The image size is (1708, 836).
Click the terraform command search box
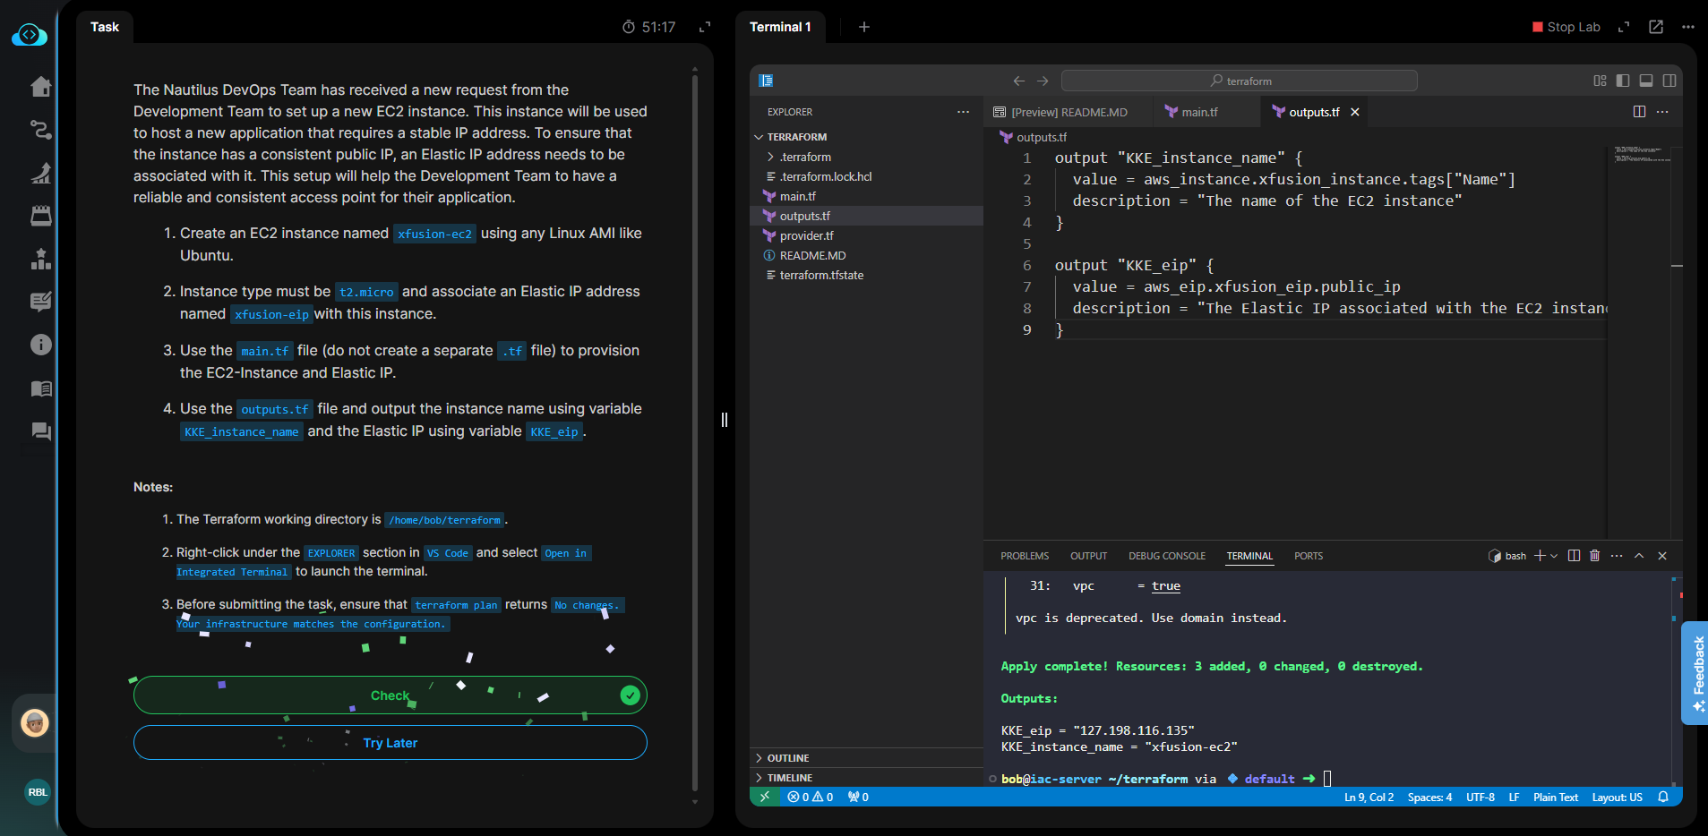[x=1239, y=81]
